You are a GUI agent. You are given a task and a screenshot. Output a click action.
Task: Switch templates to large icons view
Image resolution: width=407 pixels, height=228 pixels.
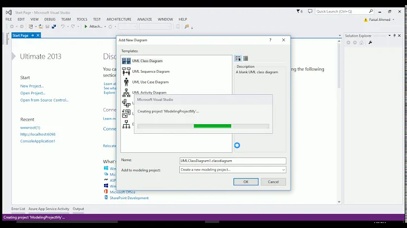[x=238, y=58]
